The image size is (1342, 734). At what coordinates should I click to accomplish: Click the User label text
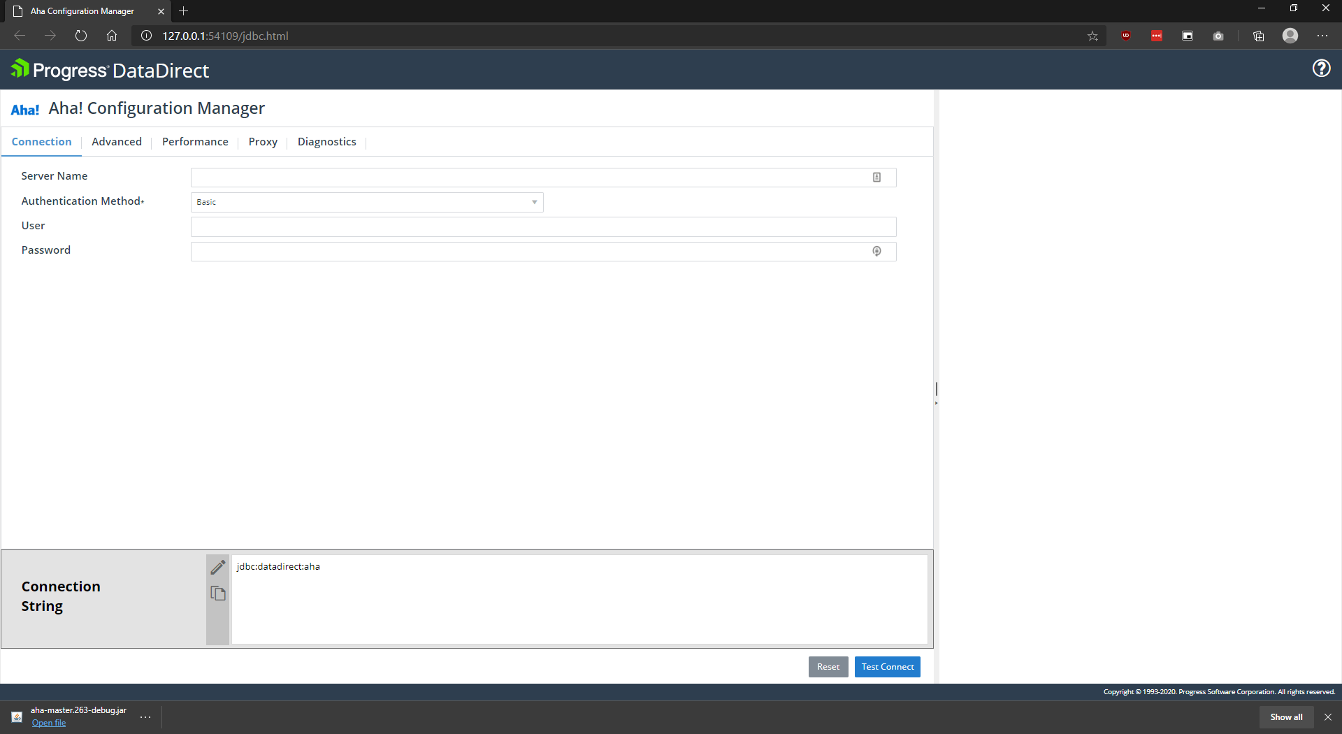(x=33, y=226)
